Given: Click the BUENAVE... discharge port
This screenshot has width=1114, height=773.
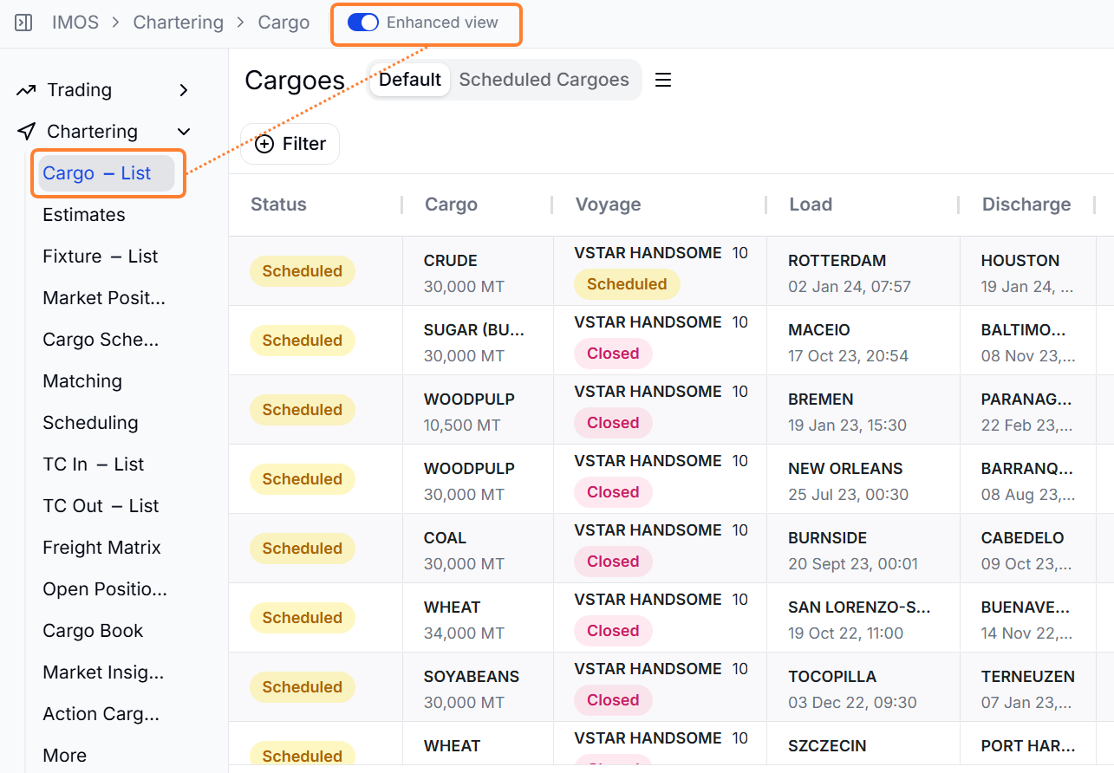Looking at the screenshot, I should 1026,607.
